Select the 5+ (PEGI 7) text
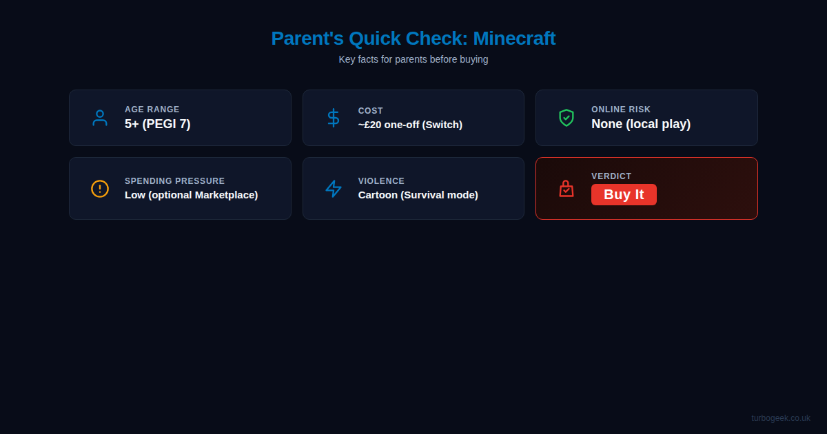Image resolution: width=827 pixels, height=434 pixels. [158, 124]
